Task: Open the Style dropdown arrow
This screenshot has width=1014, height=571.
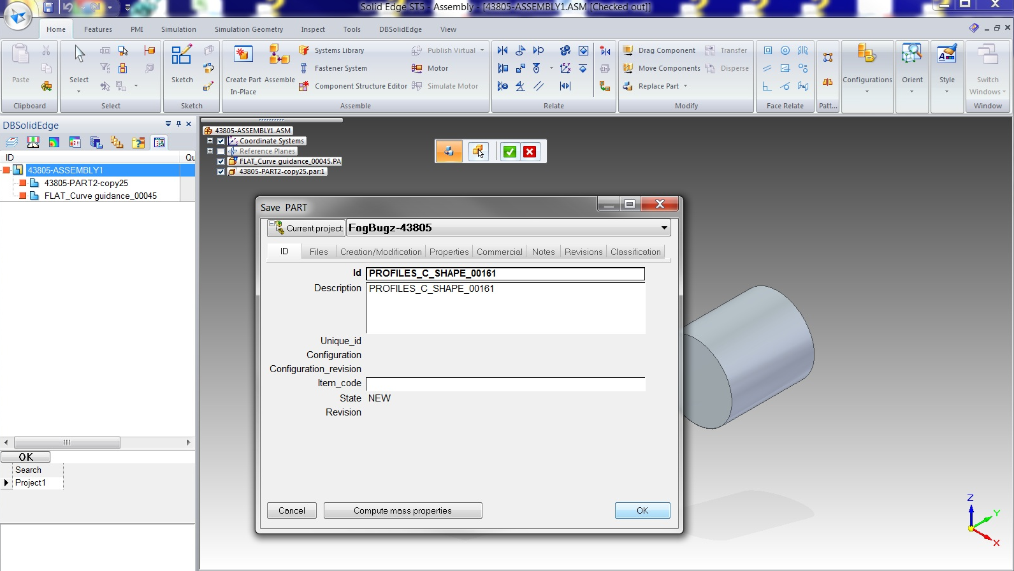Action: click(x=947, y=92)
